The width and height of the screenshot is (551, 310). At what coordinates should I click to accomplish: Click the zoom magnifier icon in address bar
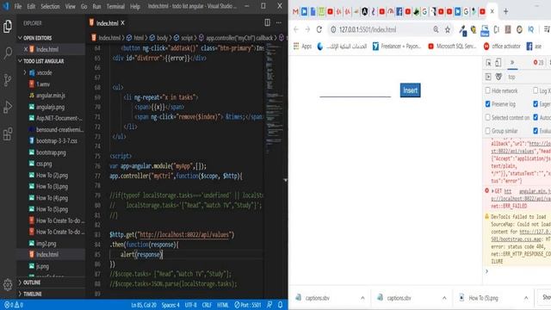(x=436, y=29)
